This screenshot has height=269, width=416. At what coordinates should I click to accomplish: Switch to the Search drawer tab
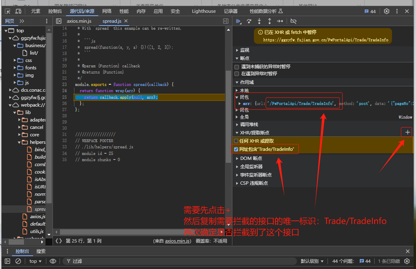point(41,251)
